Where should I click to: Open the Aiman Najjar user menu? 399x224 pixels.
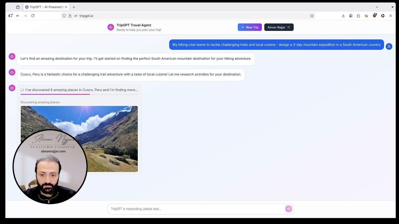click(x=279, y=27)
